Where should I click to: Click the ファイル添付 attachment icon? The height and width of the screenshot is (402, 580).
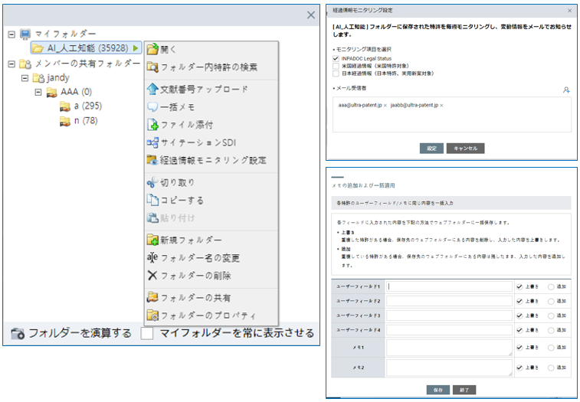coord(152,125)
